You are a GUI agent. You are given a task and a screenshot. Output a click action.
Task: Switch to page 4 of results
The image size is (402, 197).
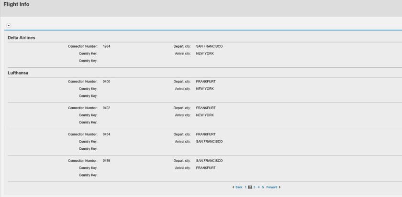point(258,187)
